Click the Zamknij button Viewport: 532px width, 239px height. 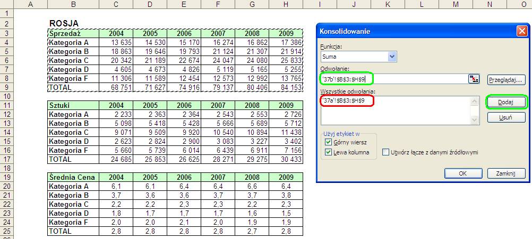506,173
